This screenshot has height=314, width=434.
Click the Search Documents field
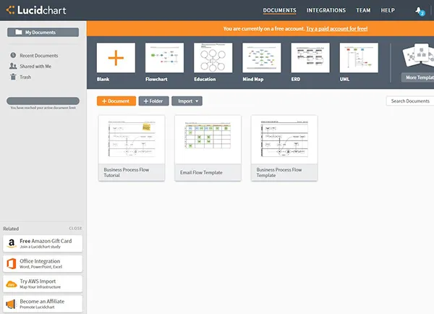410,101
